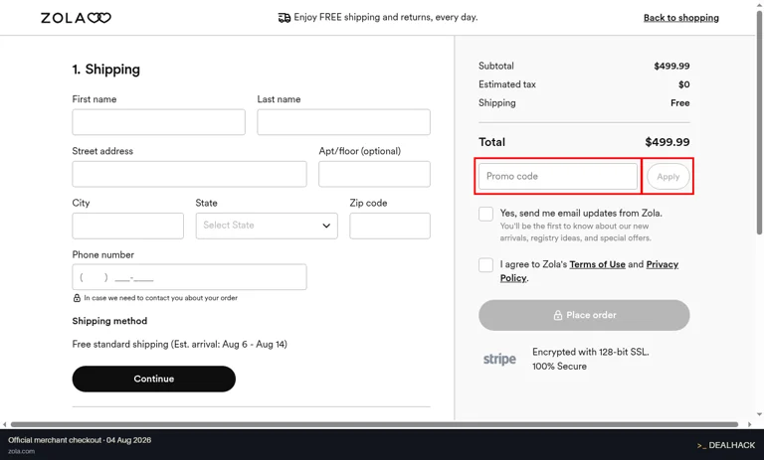This screenshot has height=460, width=764.
Task: Click the zola.com text in the bottom bar
Action: point(22,451)
